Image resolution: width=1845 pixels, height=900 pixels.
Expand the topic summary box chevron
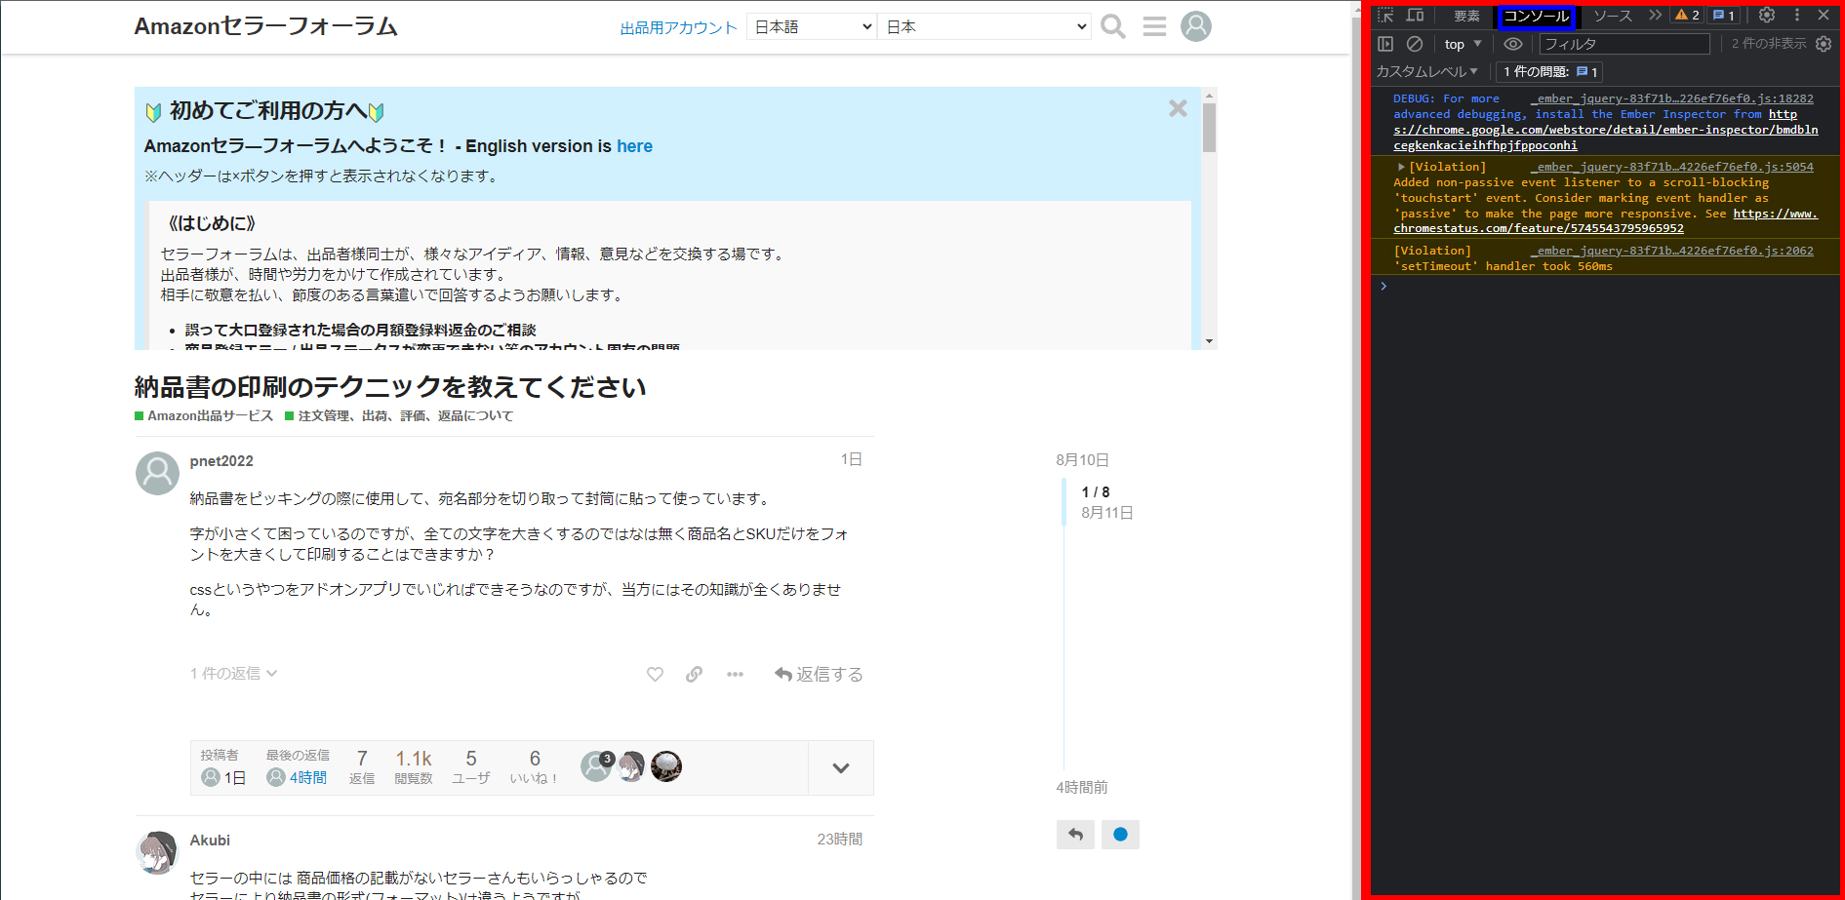pos(840,767)
